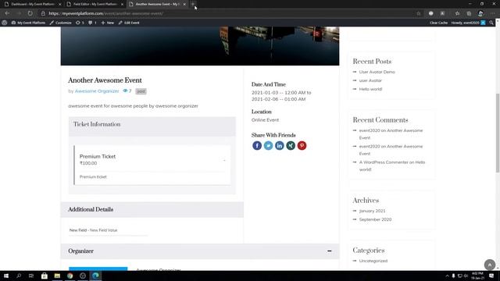500x281 pixels.
Task: Open 'user Avatar' recent post
Action: (370, 80)
